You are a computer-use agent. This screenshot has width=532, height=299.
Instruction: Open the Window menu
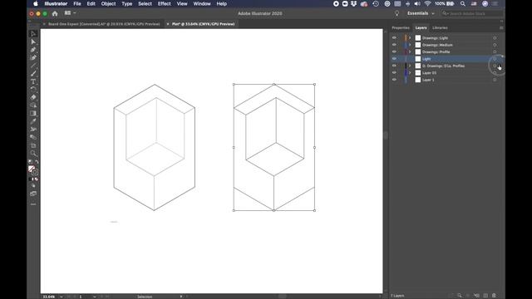202,3
